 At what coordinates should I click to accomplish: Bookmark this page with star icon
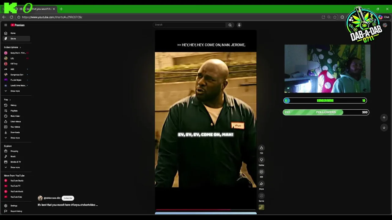(335, 17)
